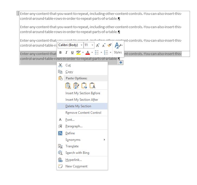Choose Delete My Section
The width and height of the screenshot is (197, 185).
82,106
